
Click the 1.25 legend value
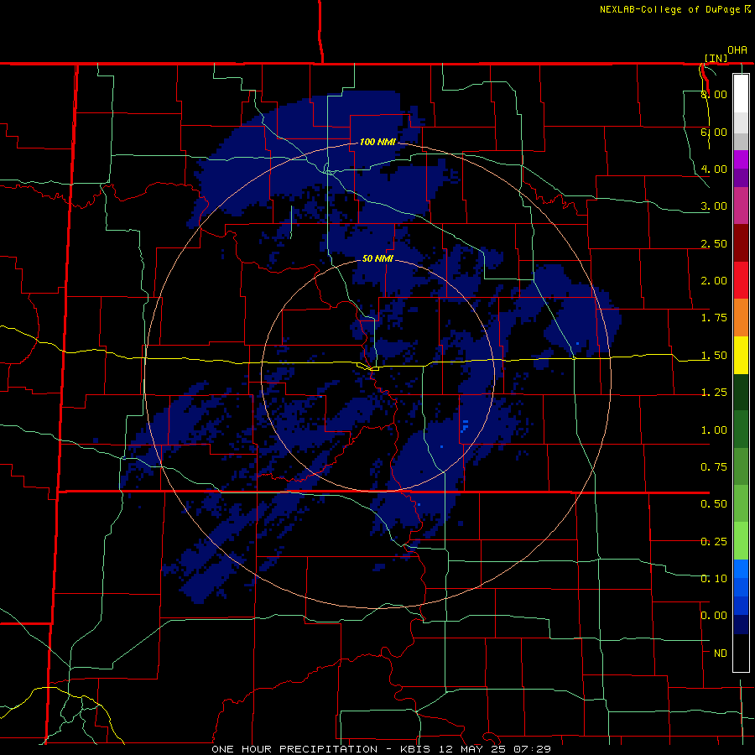click(714, 393)
